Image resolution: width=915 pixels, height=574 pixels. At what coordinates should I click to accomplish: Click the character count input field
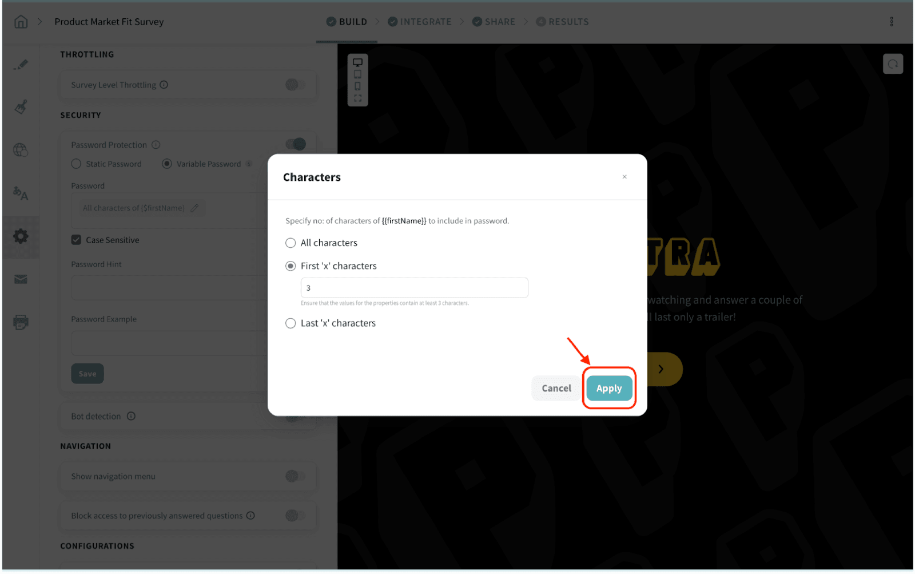[414, 288]
